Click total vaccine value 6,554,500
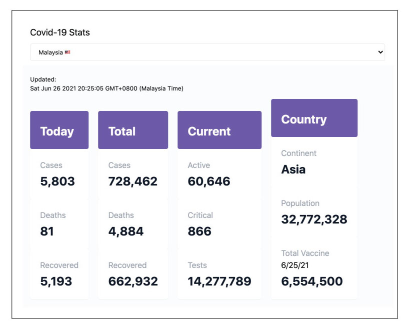The height and width of the screenshot is (333, 412). (x=312, y=281)
